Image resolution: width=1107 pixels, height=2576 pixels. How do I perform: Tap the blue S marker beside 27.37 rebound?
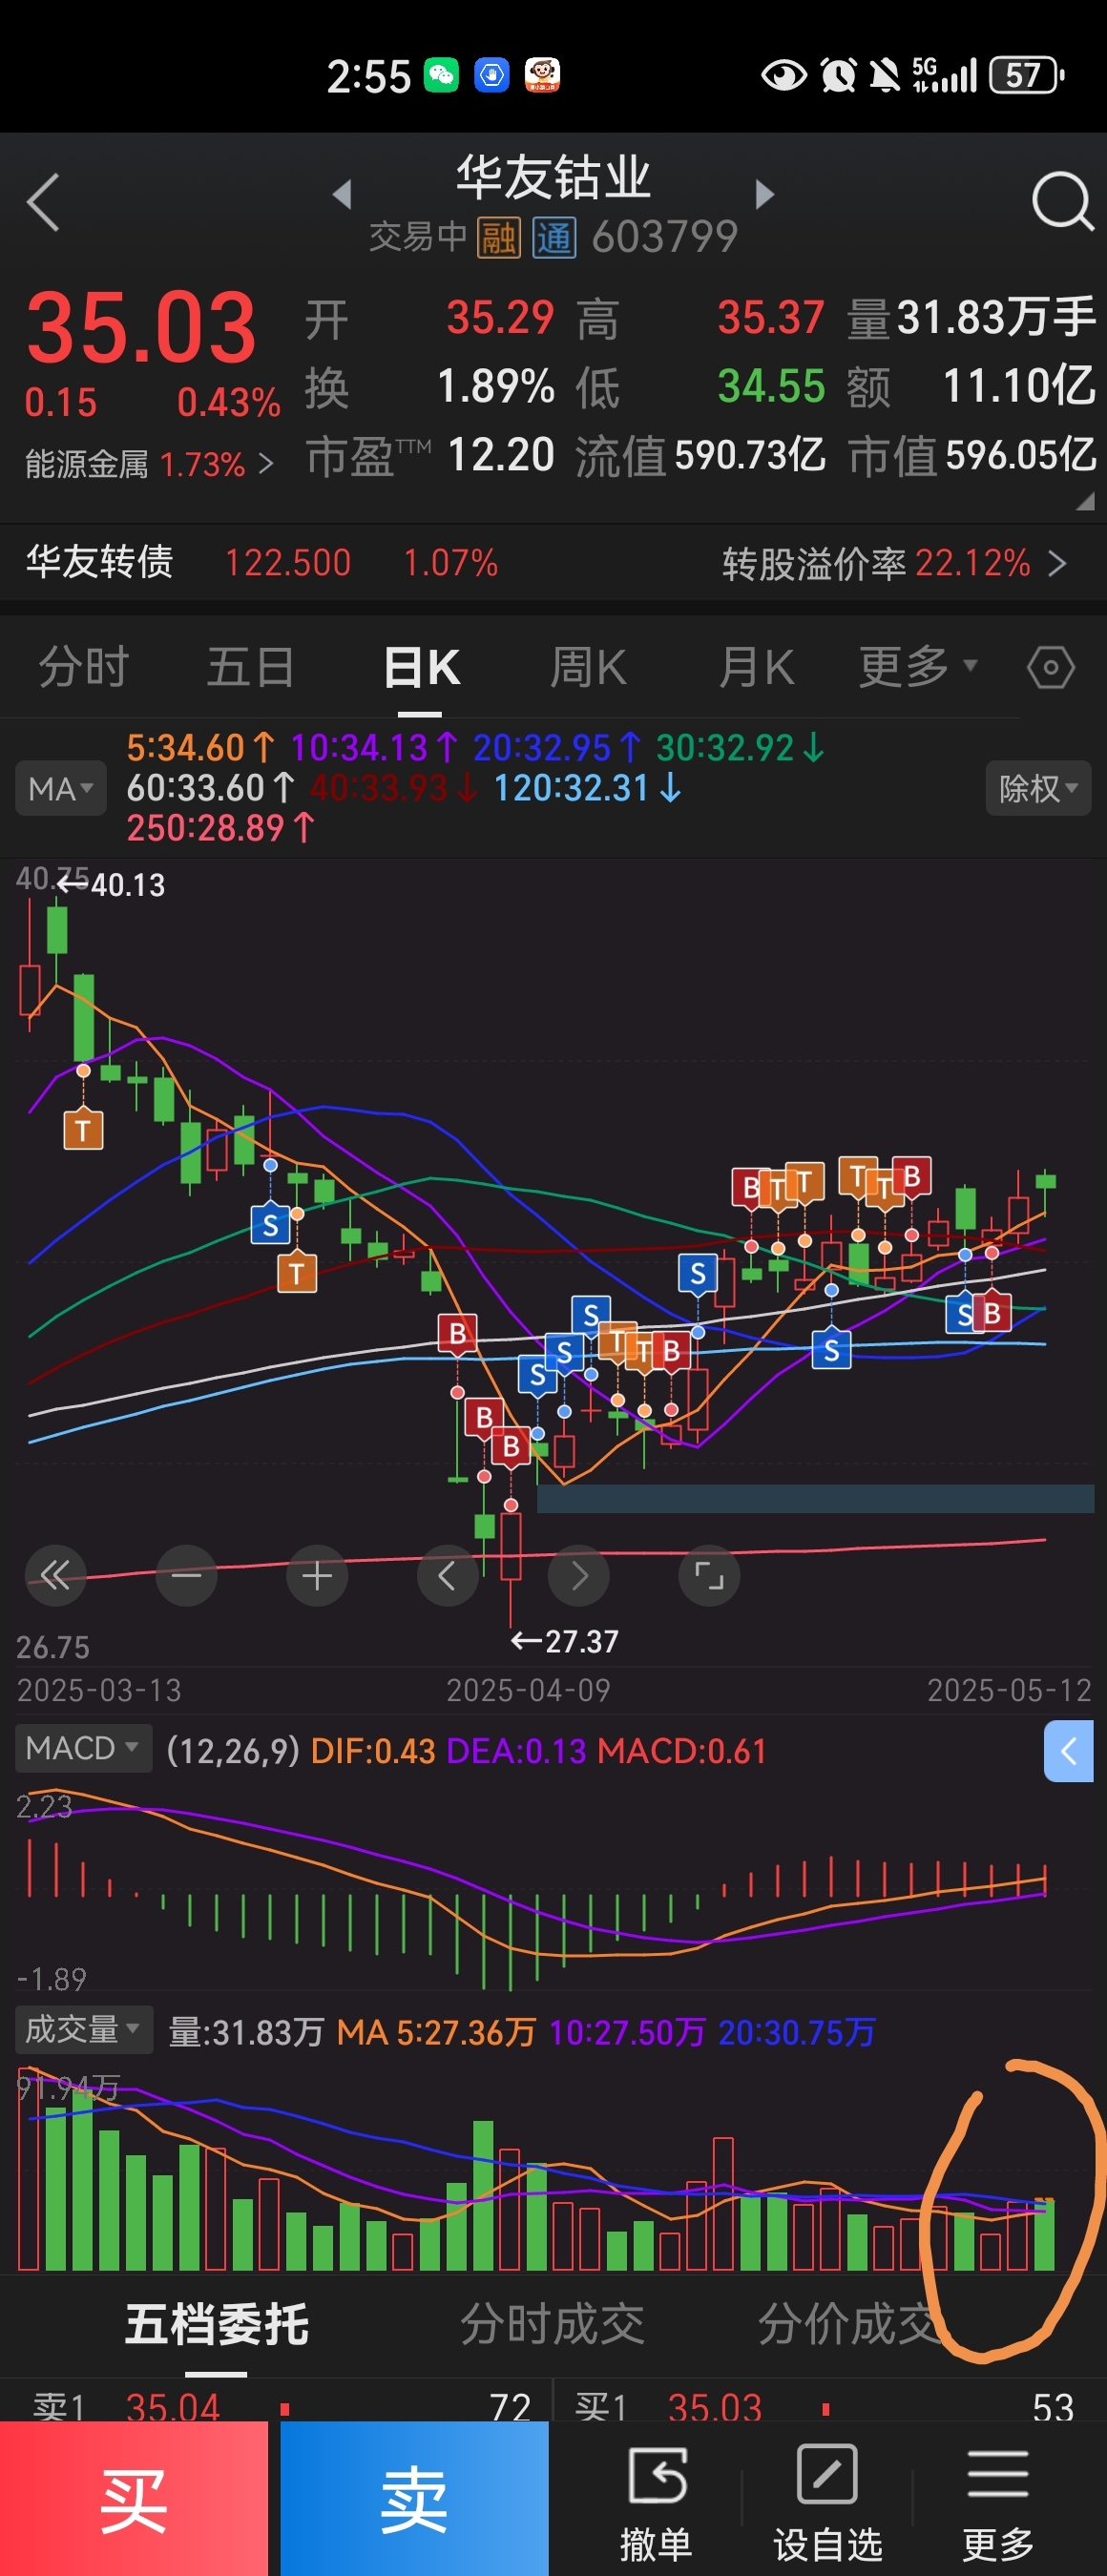click(537, 1375)
